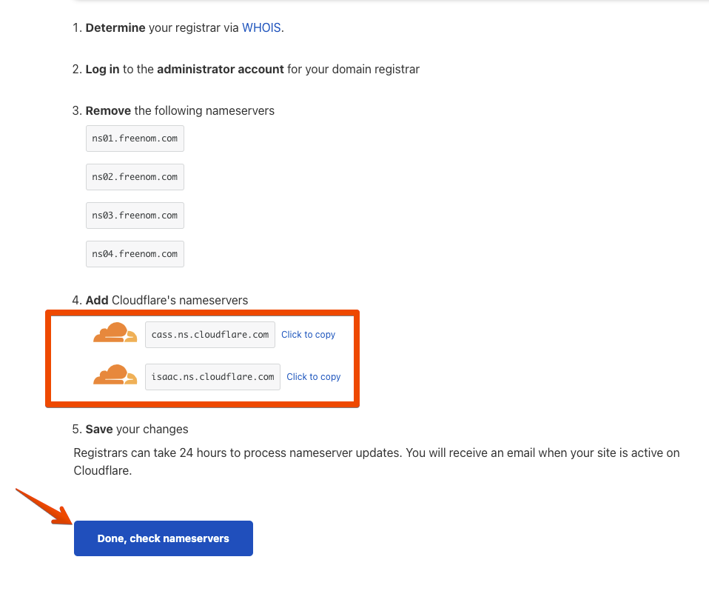Click the Cloudflare logo beside cass nameserver

tap(115, 333)
